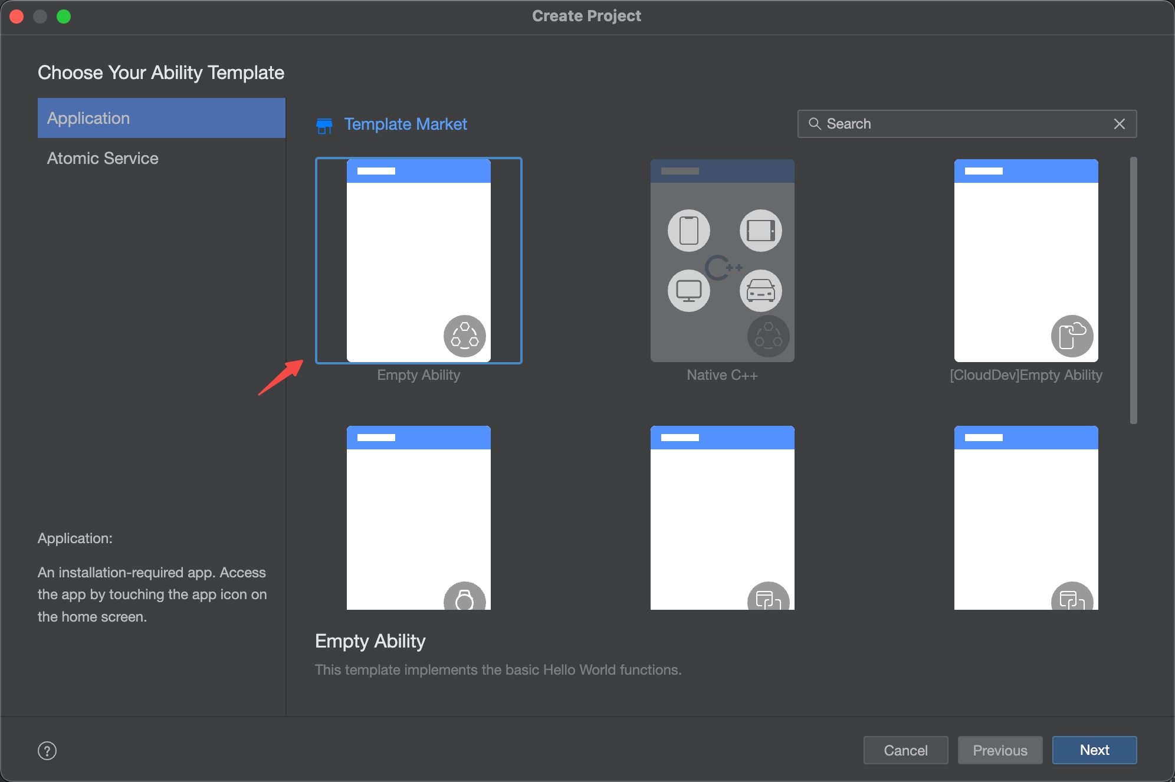The image size is (1175, 782).
Task: Click the template list vertical scrollbar
Action: (x=1133, y=290)
